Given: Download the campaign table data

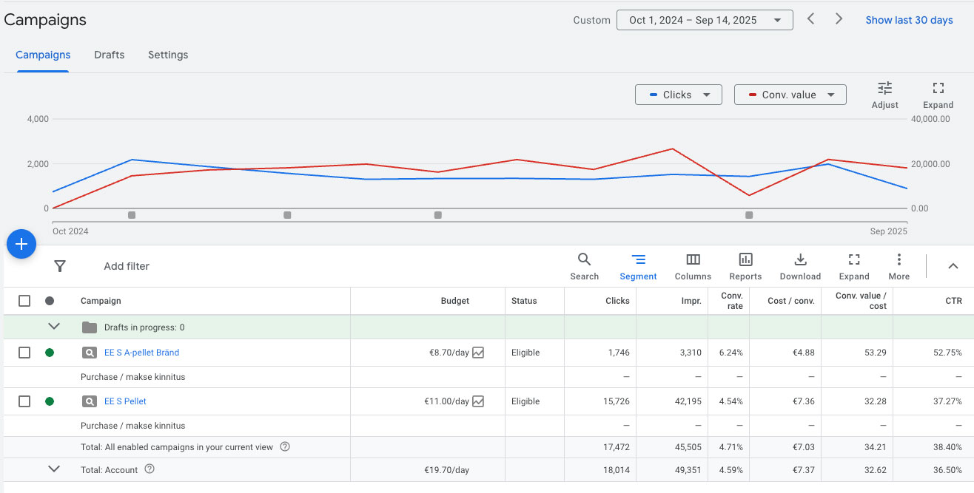Looking at the screenshot, I should tap(800, 266).
